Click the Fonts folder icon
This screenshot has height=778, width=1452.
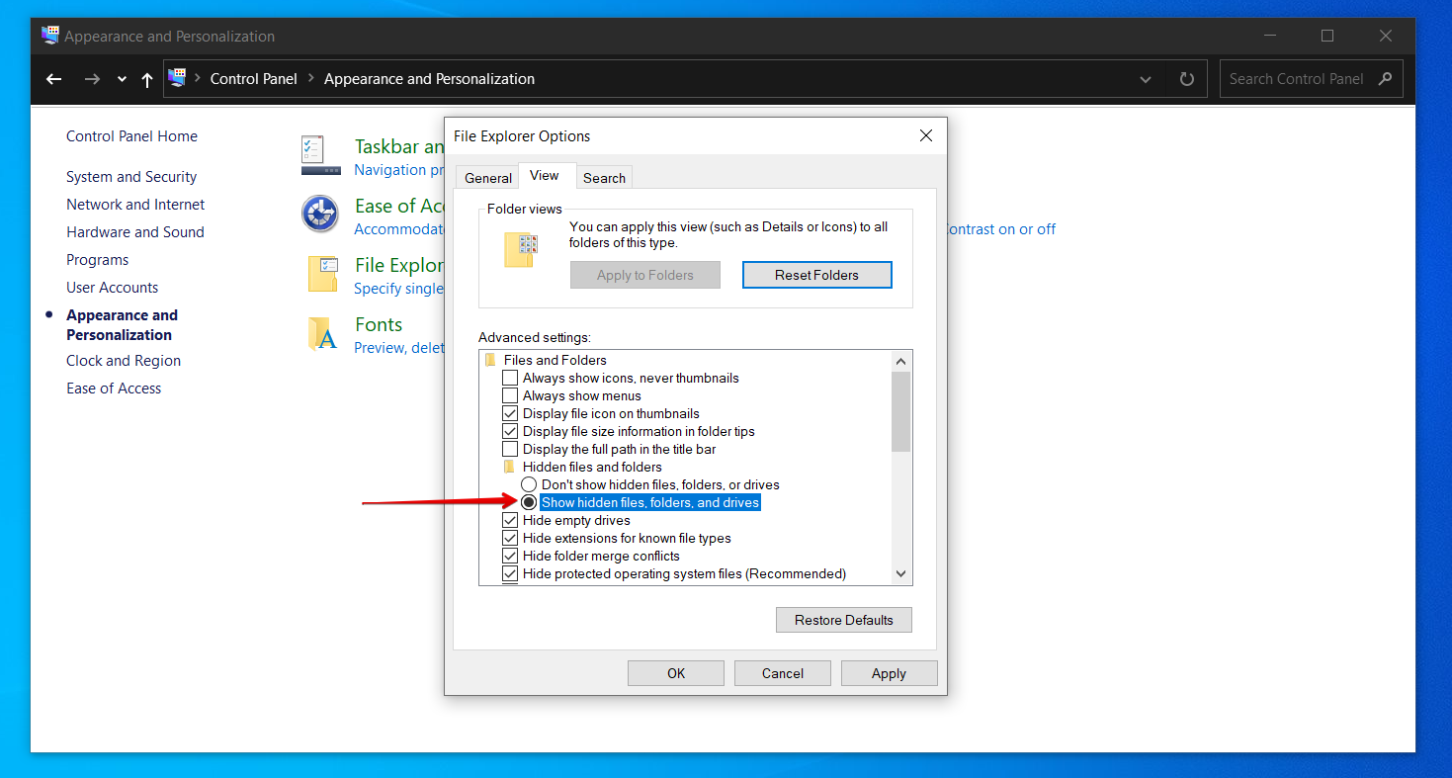322,334
